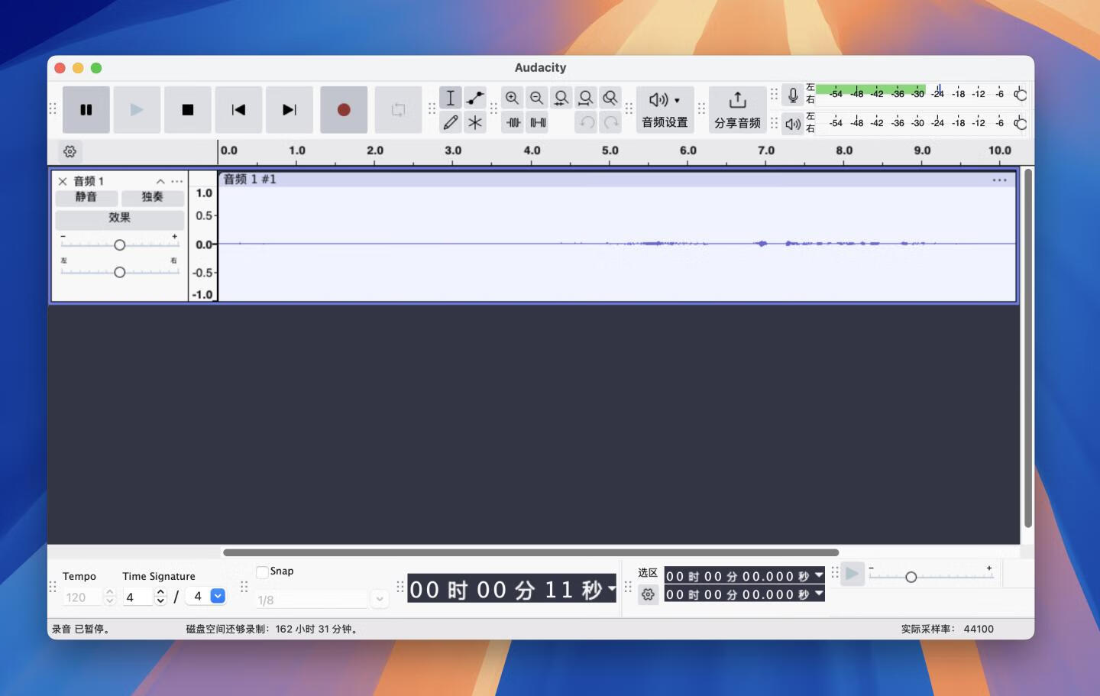Viewport: 1100px width, 696px height.
Task: Click the speaker playback meter icon
Action: [793, 124]
